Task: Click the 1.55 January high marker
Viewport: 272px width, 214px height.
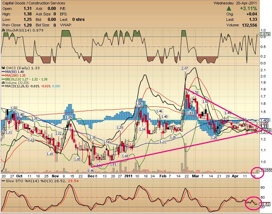Action: (x=139, y=104)
